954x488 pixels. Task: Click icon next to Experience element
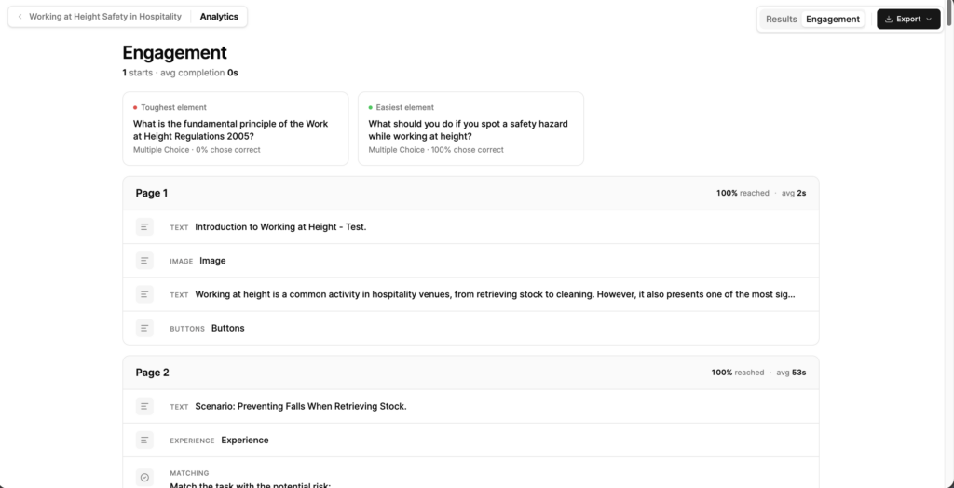144,440
